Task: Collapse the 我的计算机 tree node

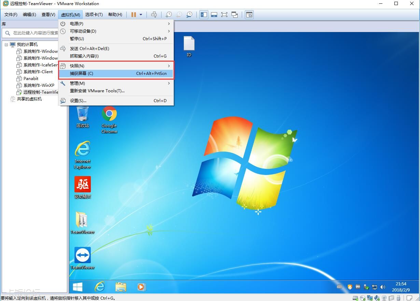Action: pos(6,45)
